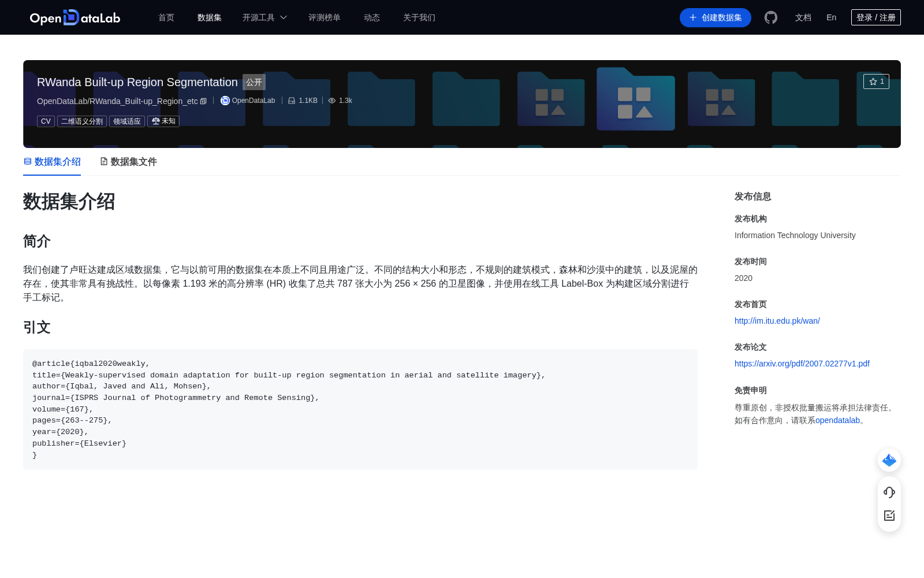Click the database icon on 数据集介绍 tab
The image size is (924, 578).
pos(28,161)
